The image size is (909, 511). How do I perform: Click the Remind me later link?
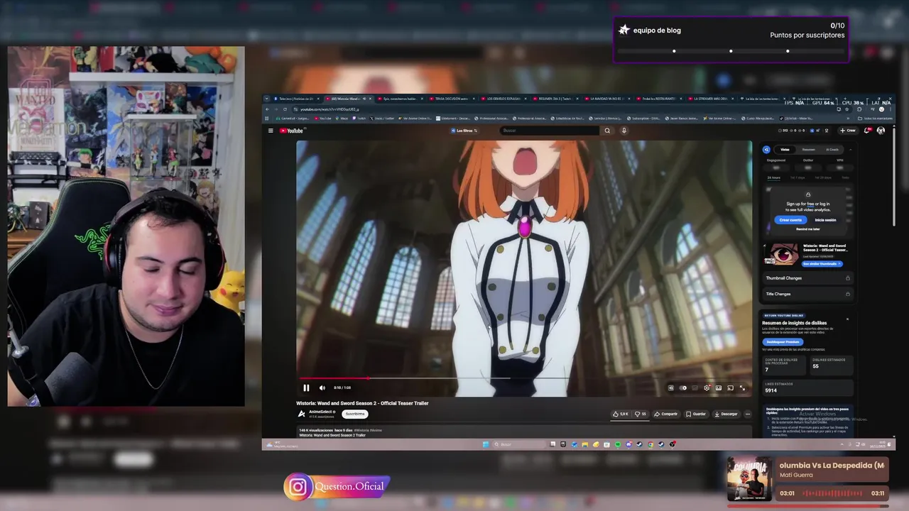click(807, 229)
